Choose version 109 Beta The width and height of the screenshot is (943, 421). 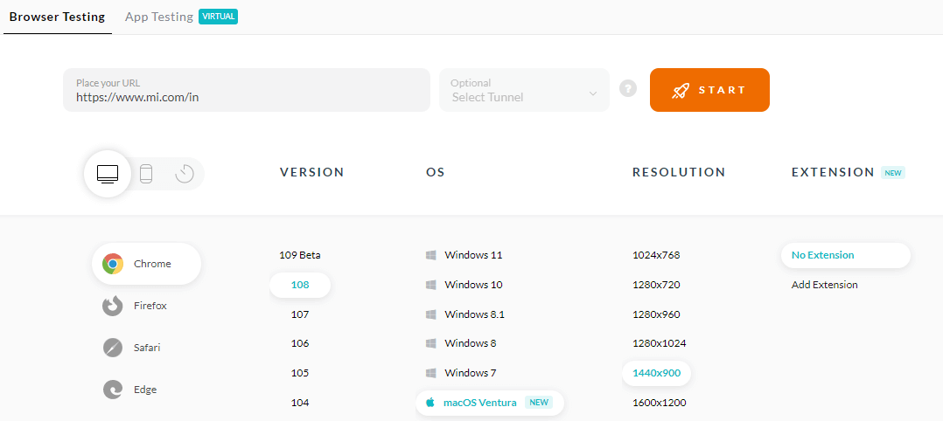pyautogui.click(x=300, y=255)
